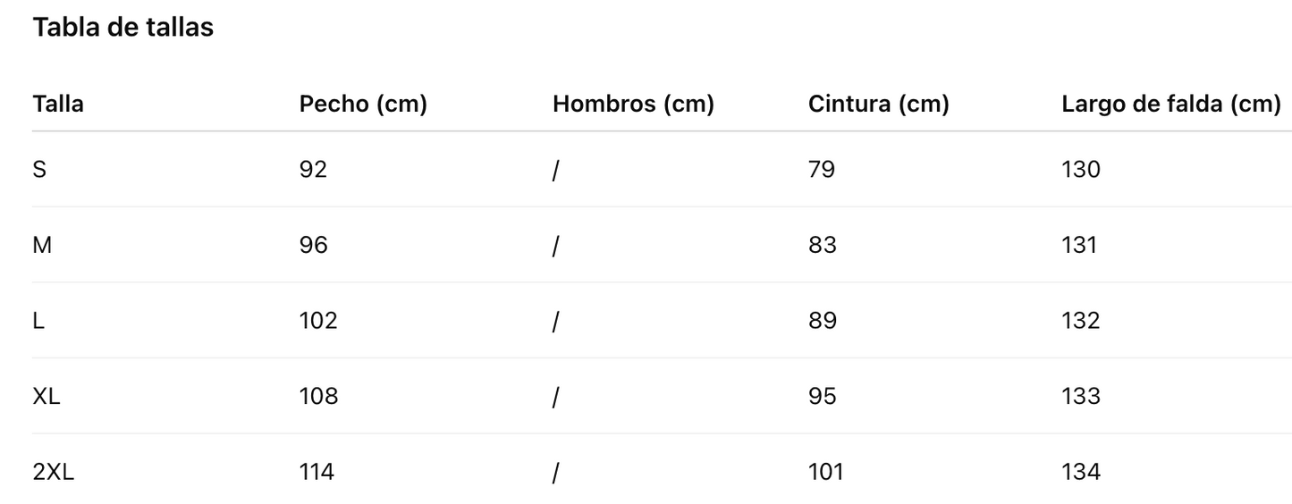Select the size M row label
The width and height of the screenshot is (1292, 504).
pos(42,245)
